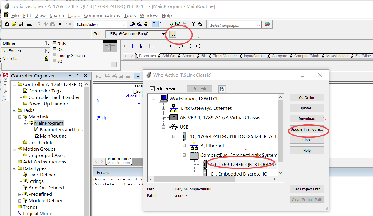
Task: Select 00, 1769-L24ER-QB1B LOGIX device row
Action: pyautogui.click(x=244, y=165)
